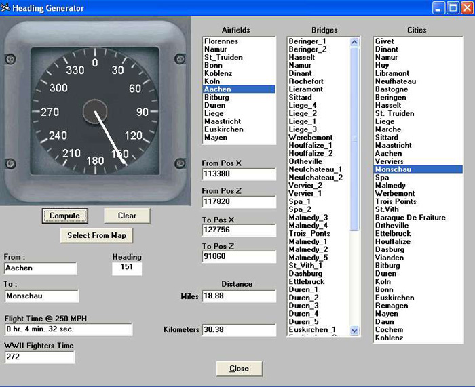The image size is (475, 387).
Task: Choose Rochefort from Bridges list
Action: click(306, 81)
